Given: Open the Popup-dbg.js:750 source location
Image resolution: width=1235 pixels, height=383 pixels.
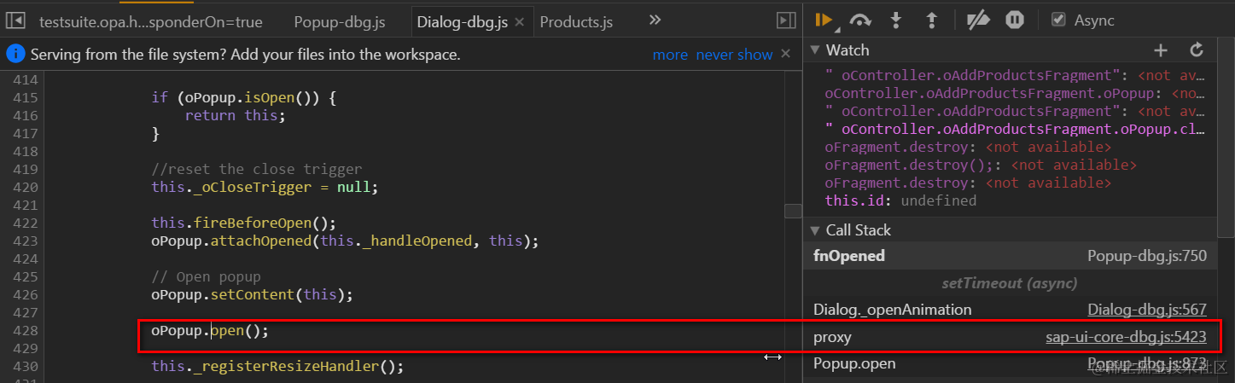Looking at the screenshot, I should point(1147,256).
